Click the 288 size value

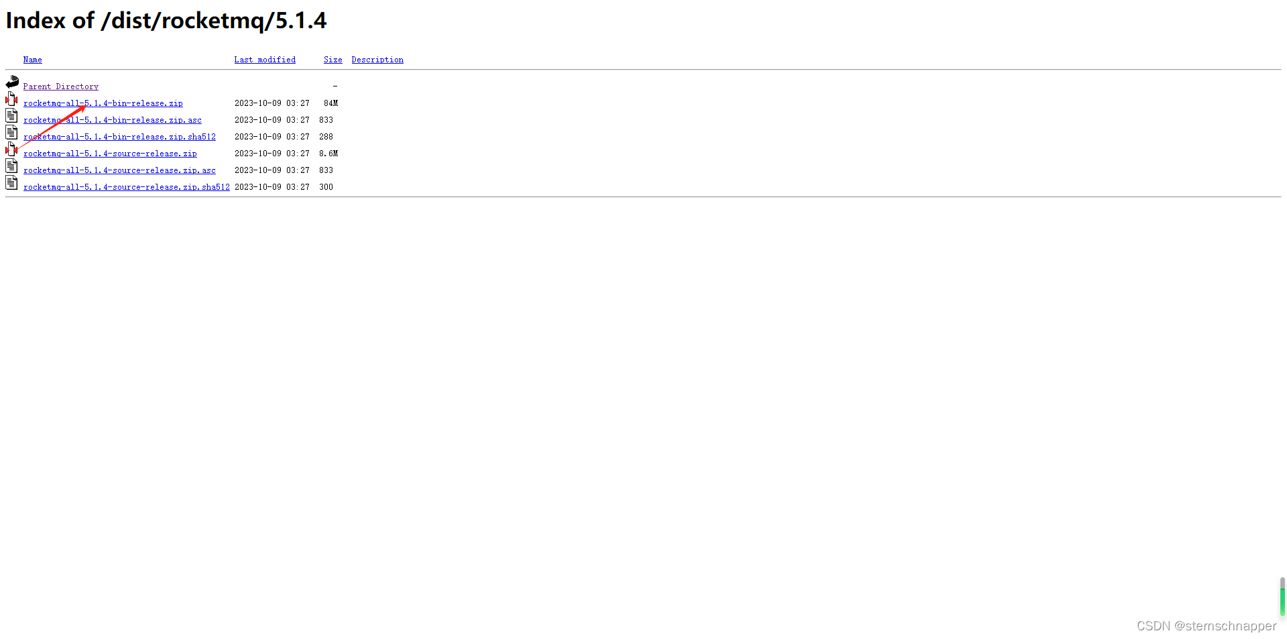pos(326,137)
